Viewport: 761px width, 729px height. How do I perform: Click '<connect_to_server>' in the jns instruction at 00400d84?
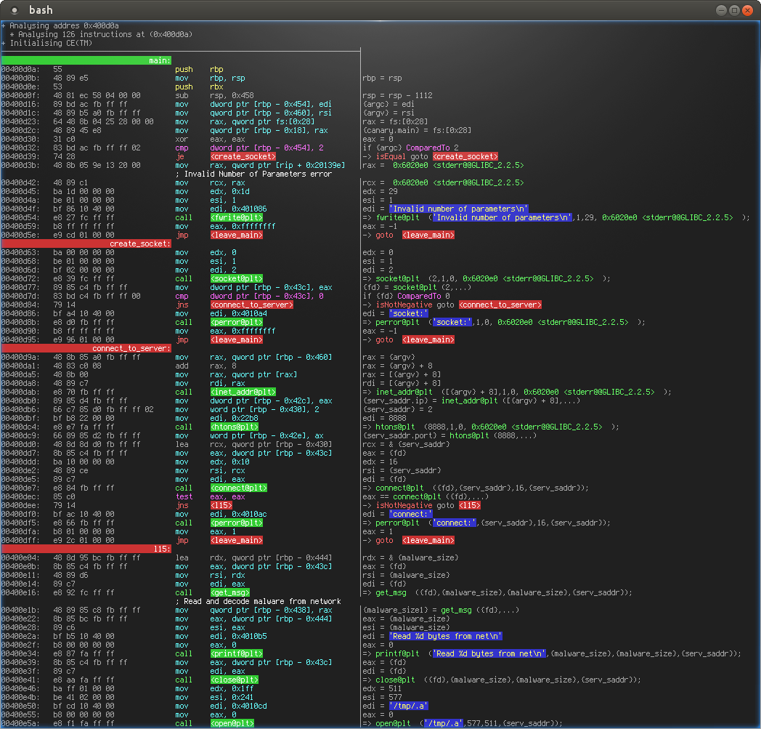pyautogui.click(x=252, y=305)
